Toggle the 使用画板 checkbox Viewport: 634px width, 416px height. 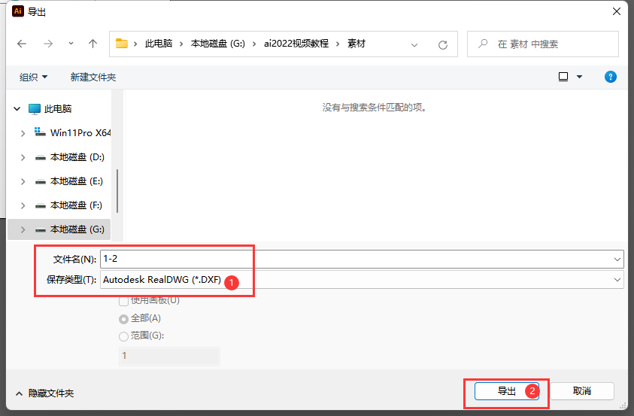(x=124, y=301)
